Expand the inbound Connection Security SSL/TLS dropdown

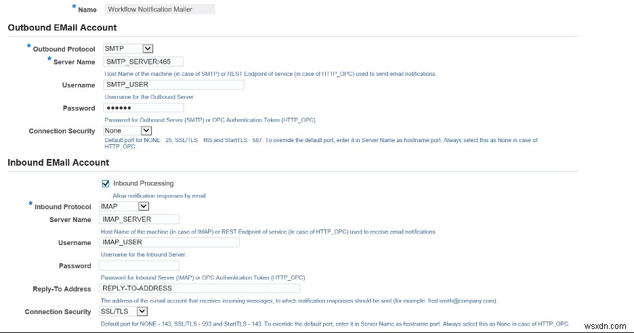click(x=123, y=311)
